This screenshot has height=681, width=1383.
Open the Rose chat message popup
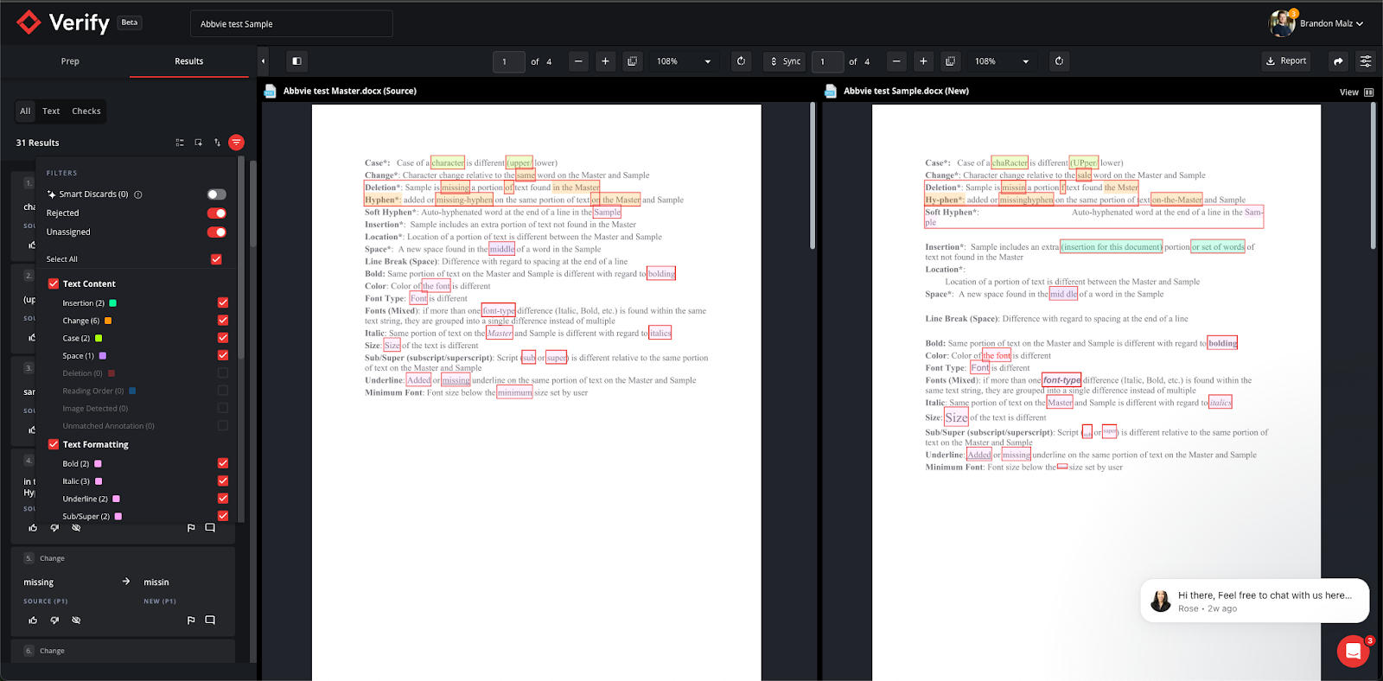coord(1254,601)
